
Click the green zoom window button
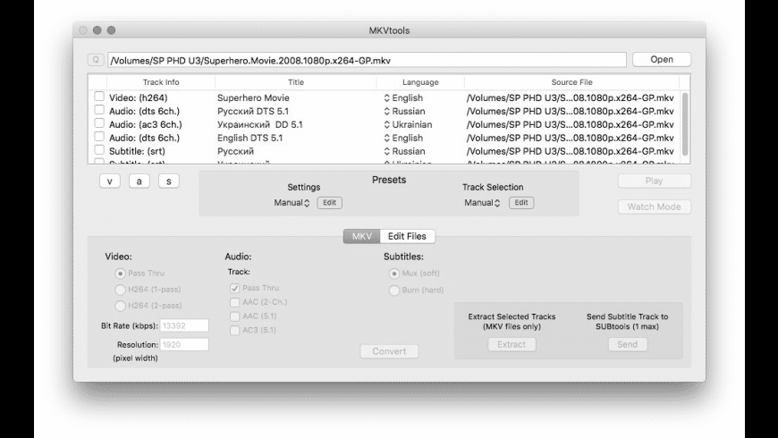coord(111,30)
